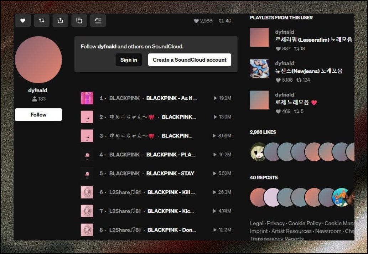368x254 pixels.
Task: Click the Lesserafim playlist artwork
Action: 259,37
